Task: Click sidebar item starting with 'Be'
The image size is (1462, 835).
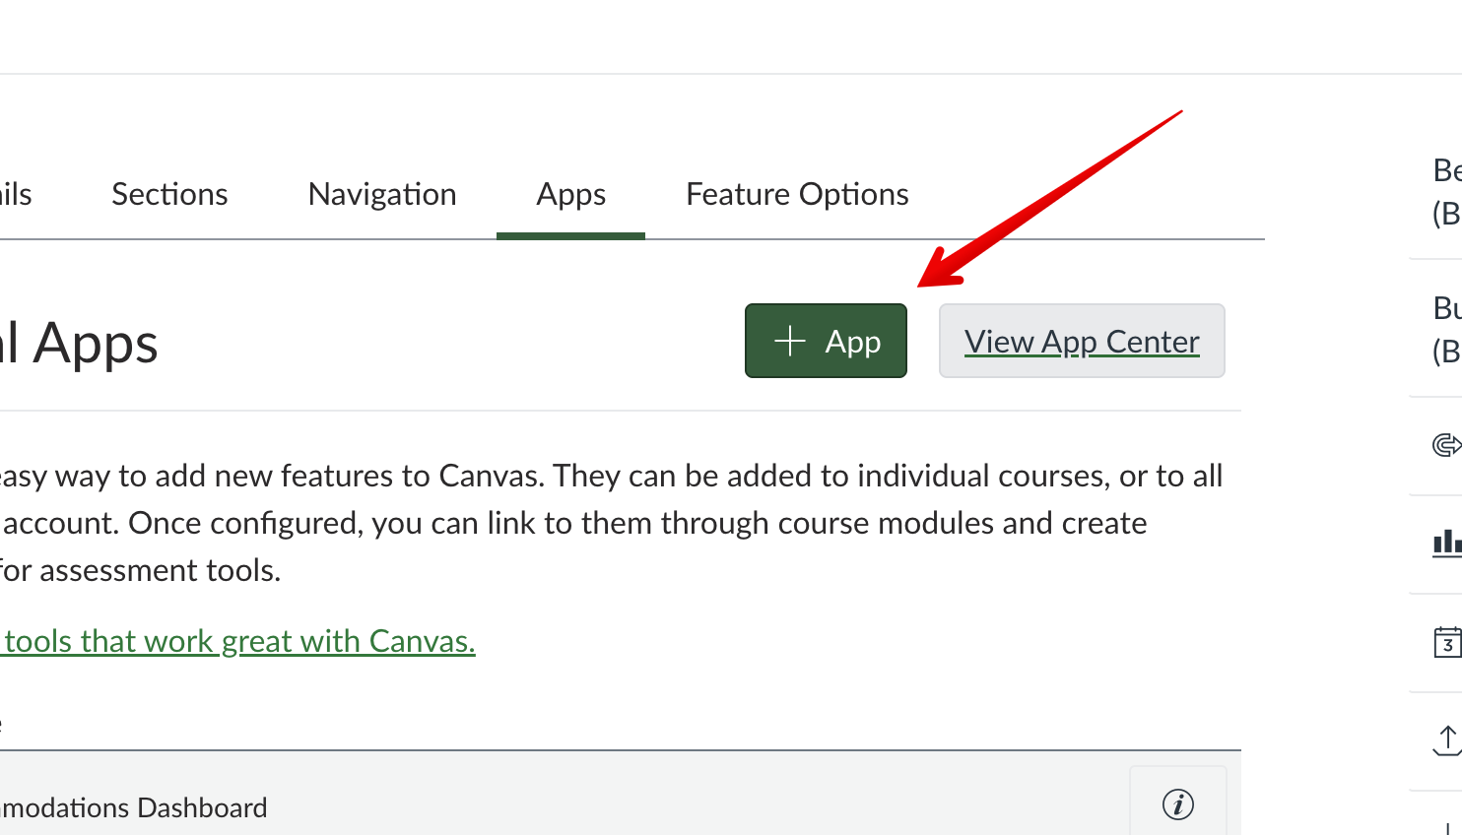Action: [x=1445, y=191]
